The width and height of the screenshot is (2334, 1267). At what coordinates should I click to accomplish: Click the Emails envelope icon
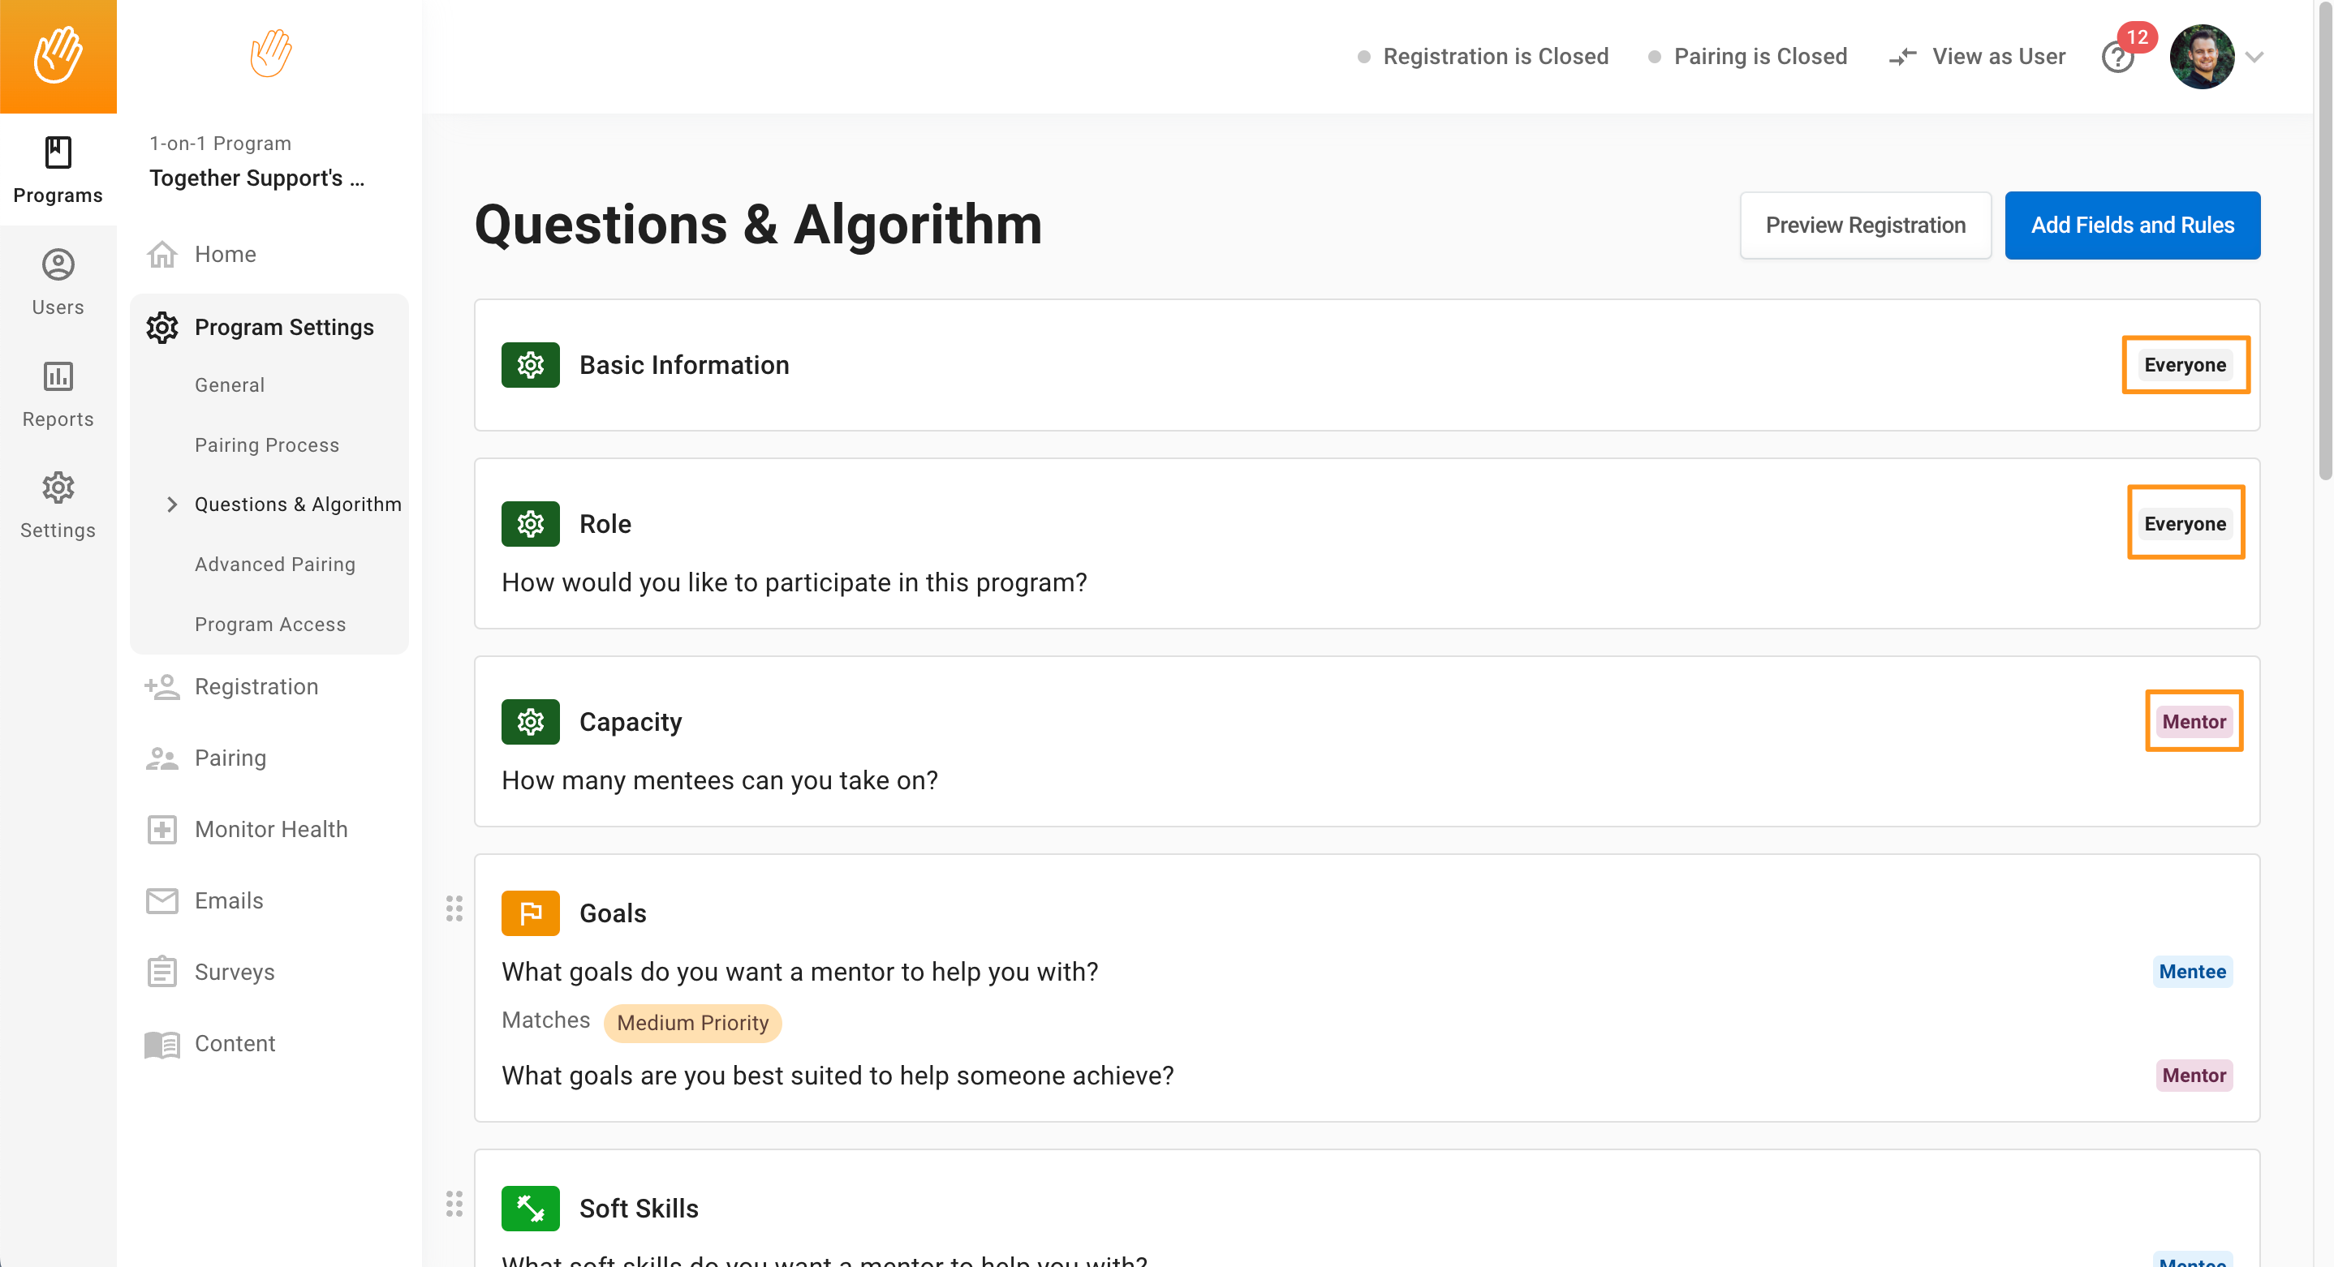162,901
